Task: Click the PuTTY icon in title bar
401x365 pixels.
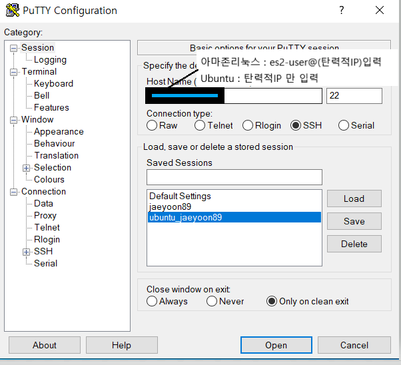Action: point(12,10)
